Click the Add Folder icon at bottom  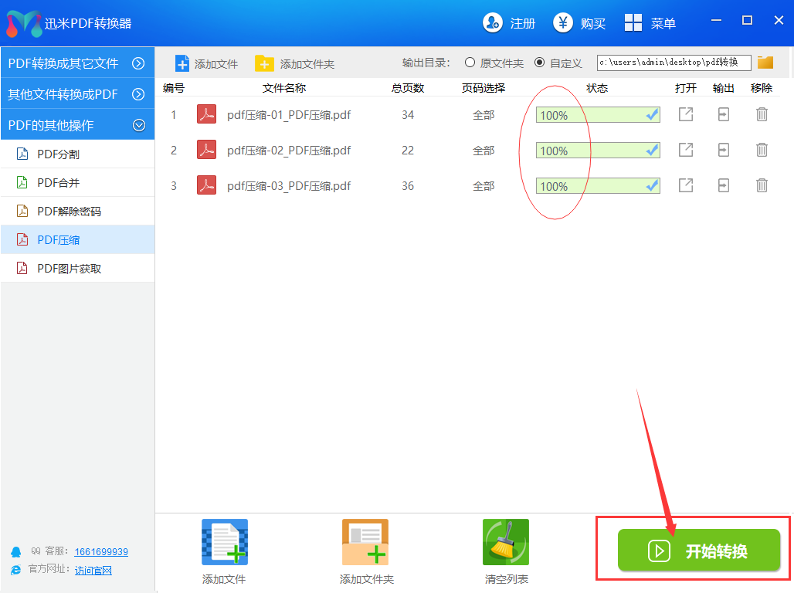[x=365, y=544]
